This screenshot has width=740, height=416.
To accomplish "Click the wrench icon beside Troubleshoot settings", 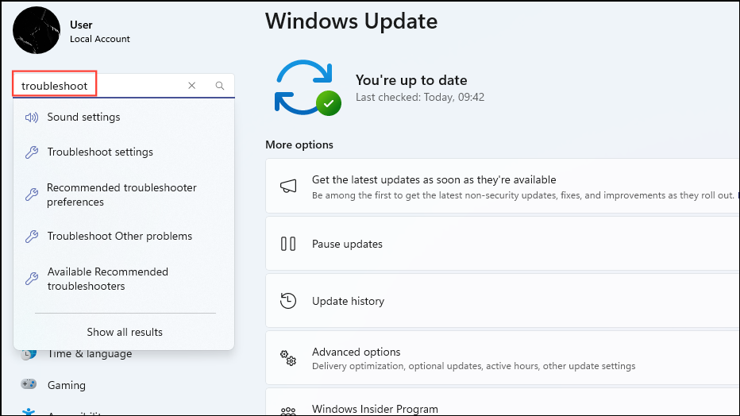I will click(x=32, y=152).
